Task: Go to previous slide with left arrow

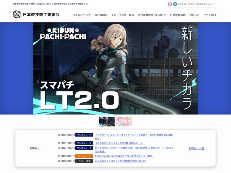Action: pyautogui.click(x=38, y=81)
